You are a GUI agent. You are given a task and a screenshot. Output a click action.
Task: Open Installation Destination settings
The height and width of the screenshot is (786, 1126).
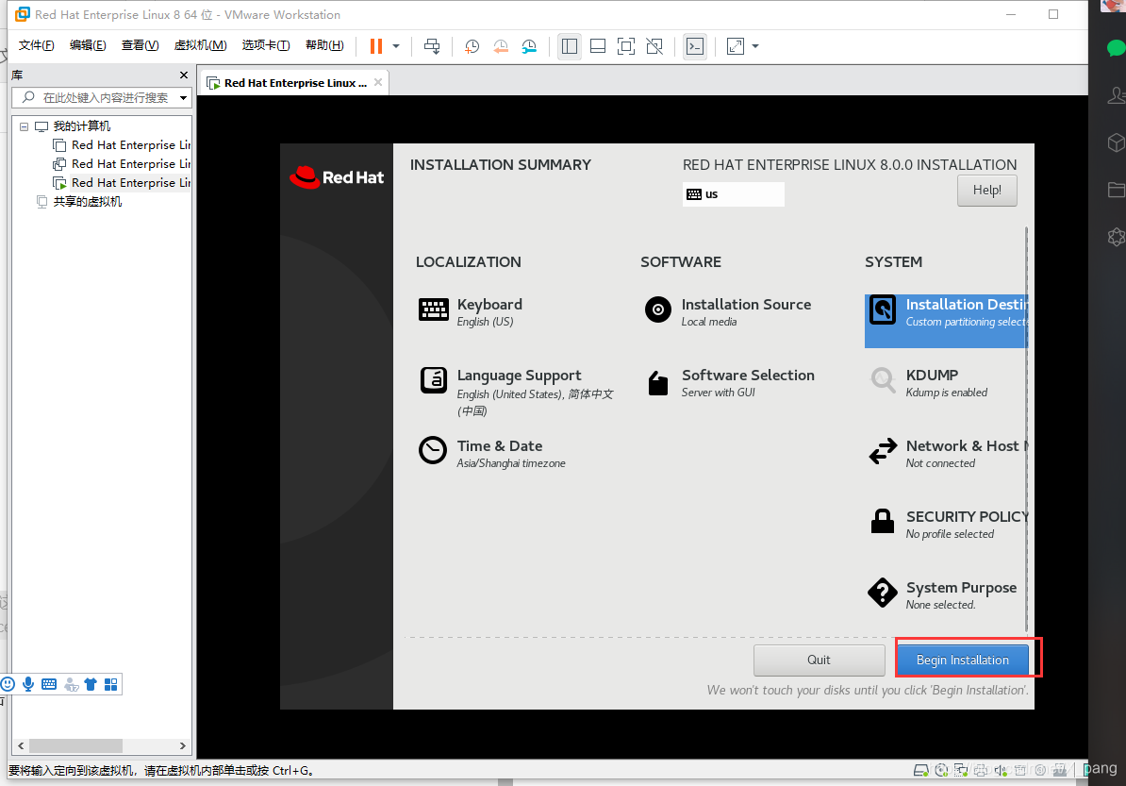[947, 321]
